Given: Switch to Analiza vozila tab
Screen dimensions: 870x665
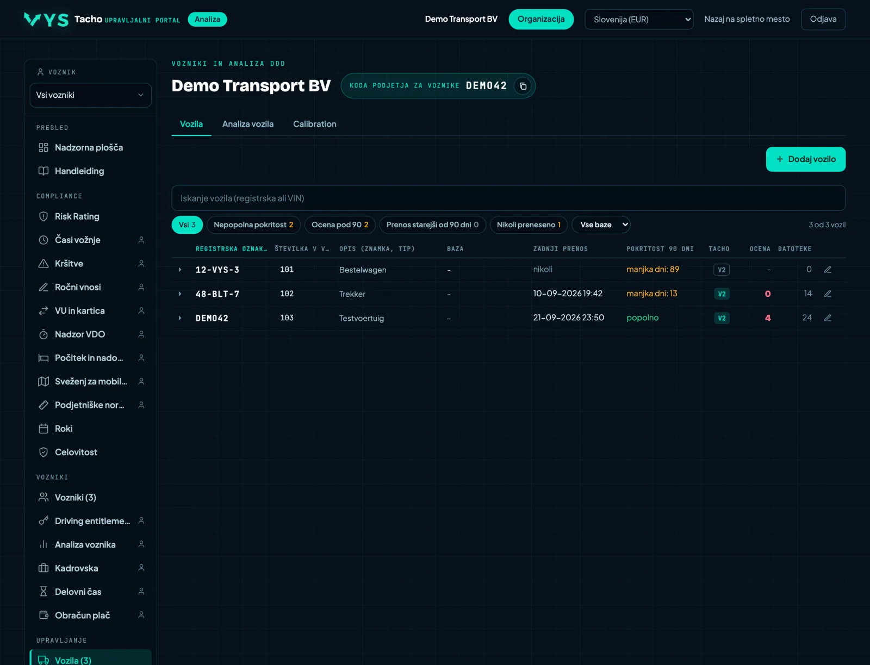Looking at the screenshot, I should (248, 124).
